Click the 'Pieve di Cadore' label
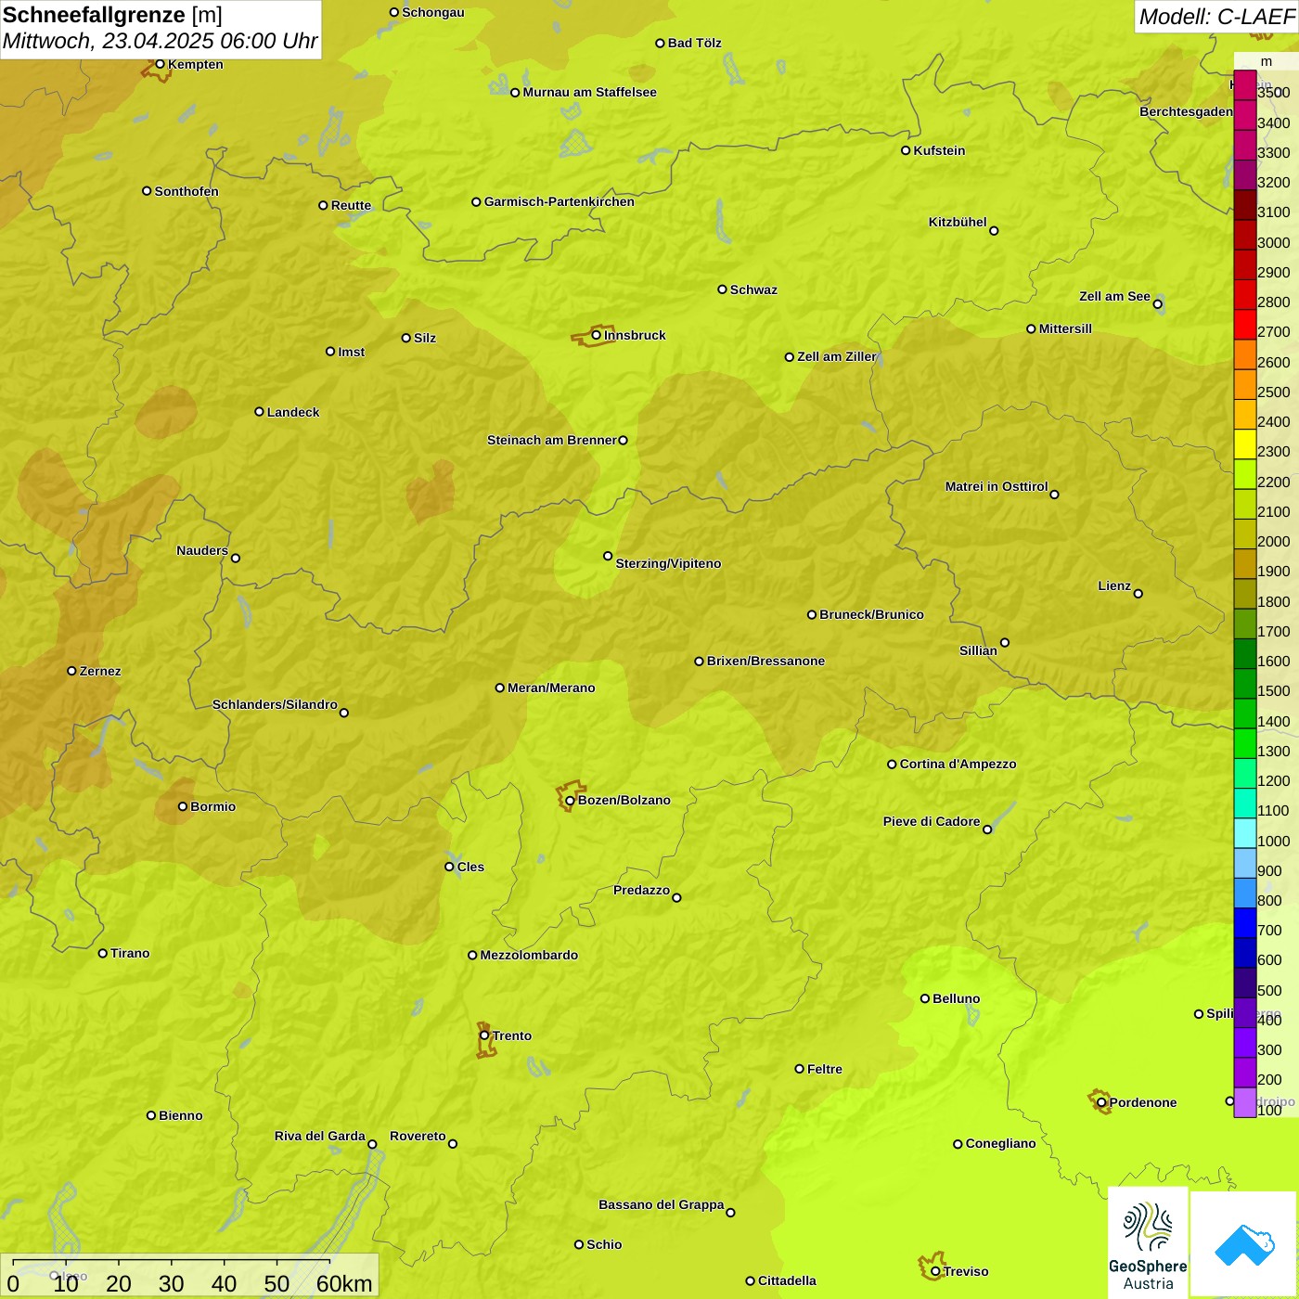Viewport: 1299px width, 1299px height. point(932,821)
